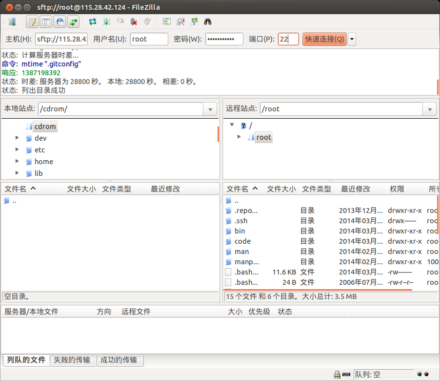Click the green activity indicator light
Viewport: 440px width, 381px height.
tap(420, 374)
